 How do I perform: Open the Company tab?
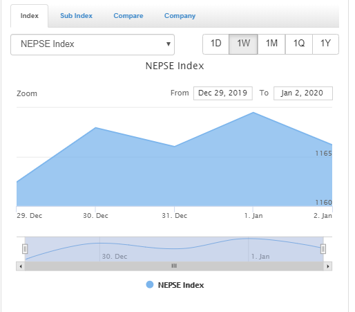click(x=180, y=16)
